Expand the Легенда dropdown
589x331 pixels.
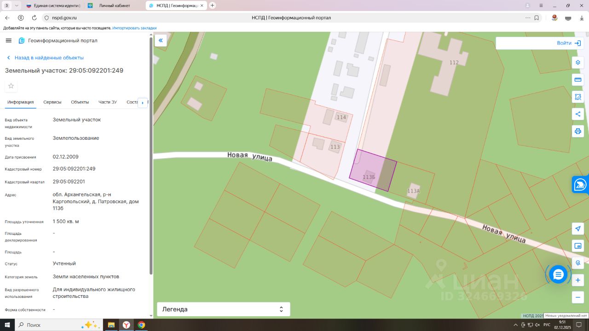tap(224, 309)
